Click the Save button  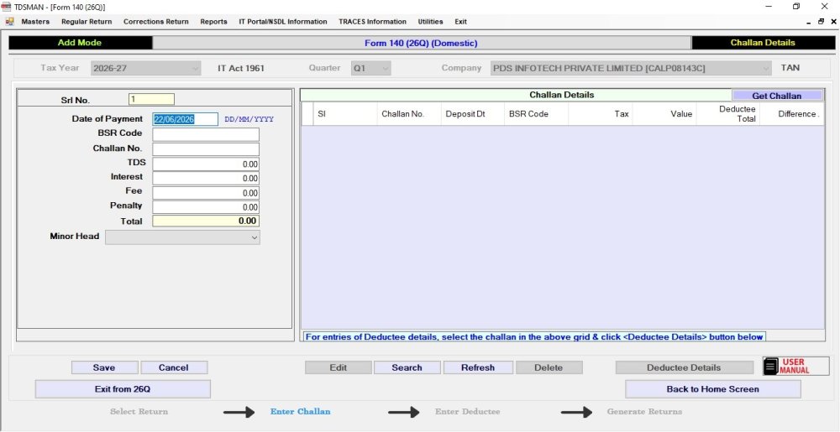(104, 368)
